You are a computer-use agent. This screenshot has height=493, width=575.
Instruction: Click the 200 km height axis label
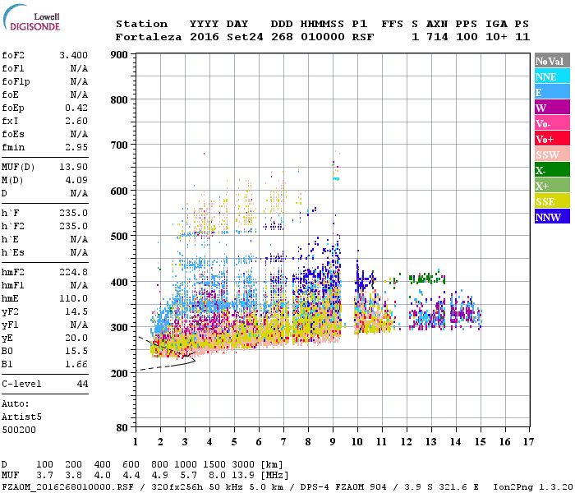pyautogui.click(x=119, y=373)
